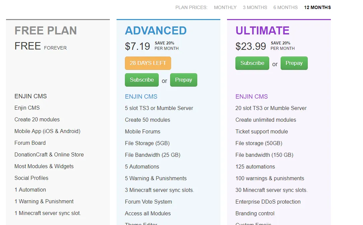Screen dimensions: 363x225
Task: Click the Advanced plan heading
Action: click(156, 30)
